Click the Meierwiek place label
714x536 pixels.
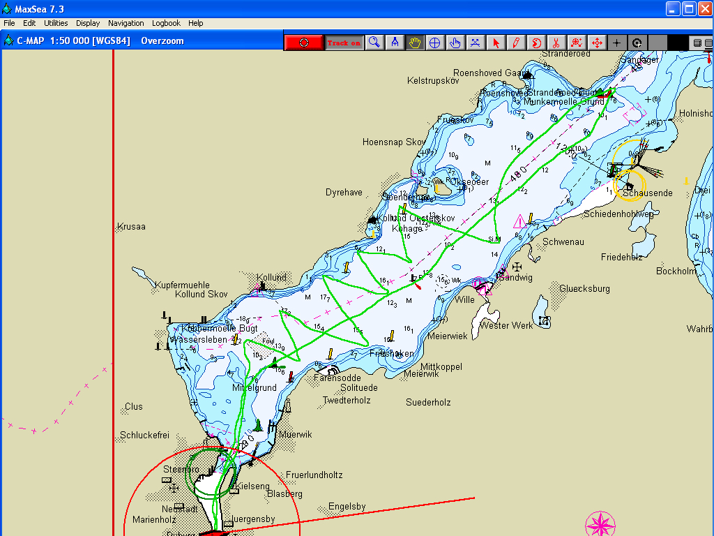[x=448, y=336]
